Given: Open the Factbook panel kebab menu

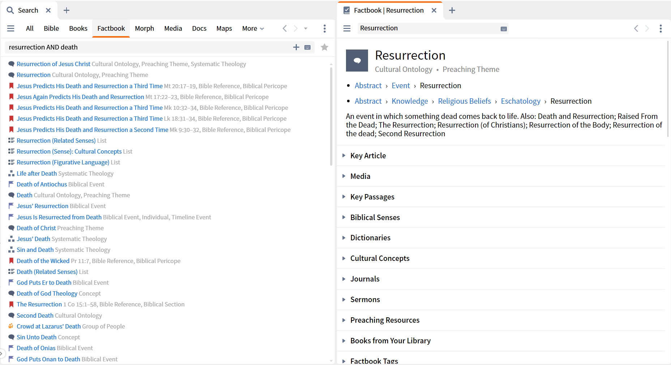Looking at the screenshot, I should tap(661, 29).
